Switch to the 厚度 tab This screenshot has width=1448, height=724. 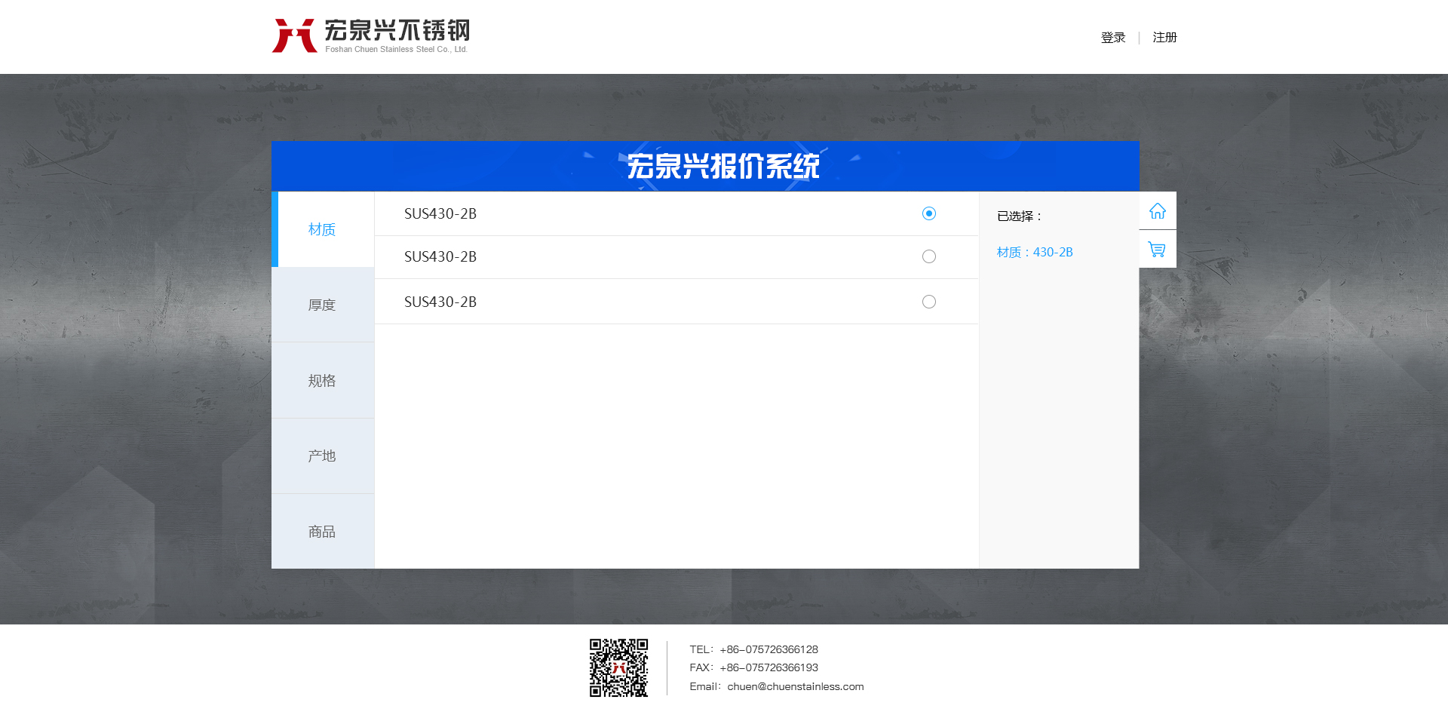pos(322,305)
